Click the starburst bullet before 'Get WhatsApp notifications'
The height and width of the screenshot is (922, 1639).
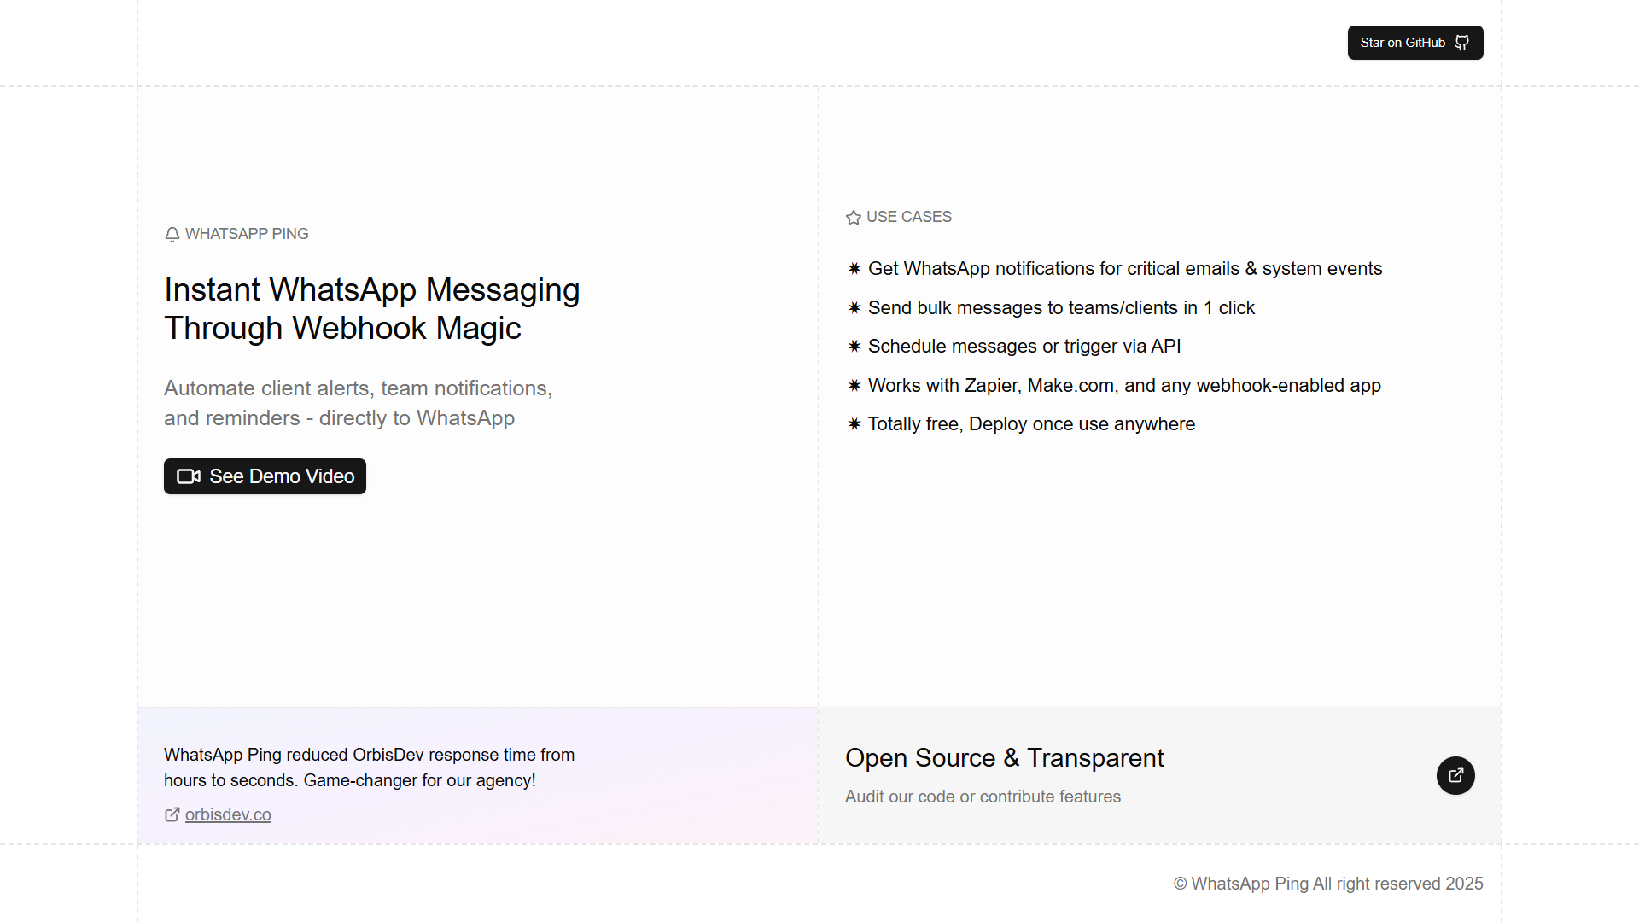(854, 268)
